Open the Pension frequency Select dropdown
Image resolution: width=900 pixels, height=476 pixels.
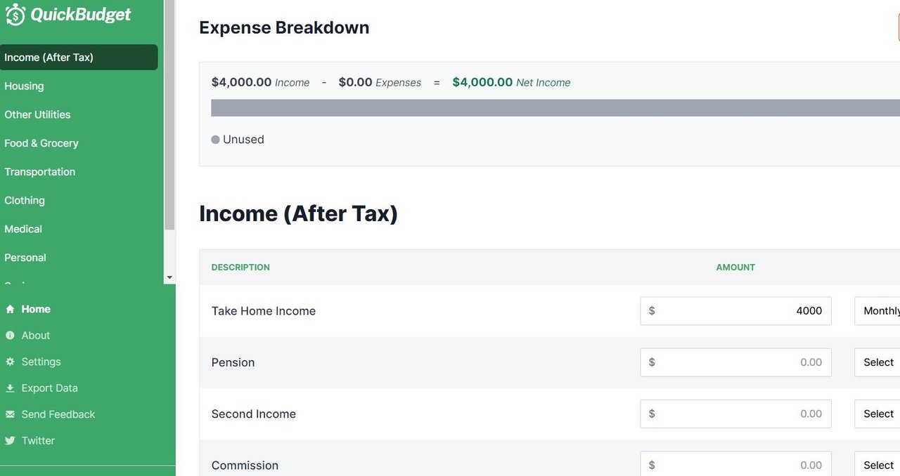tap(877, 362)
